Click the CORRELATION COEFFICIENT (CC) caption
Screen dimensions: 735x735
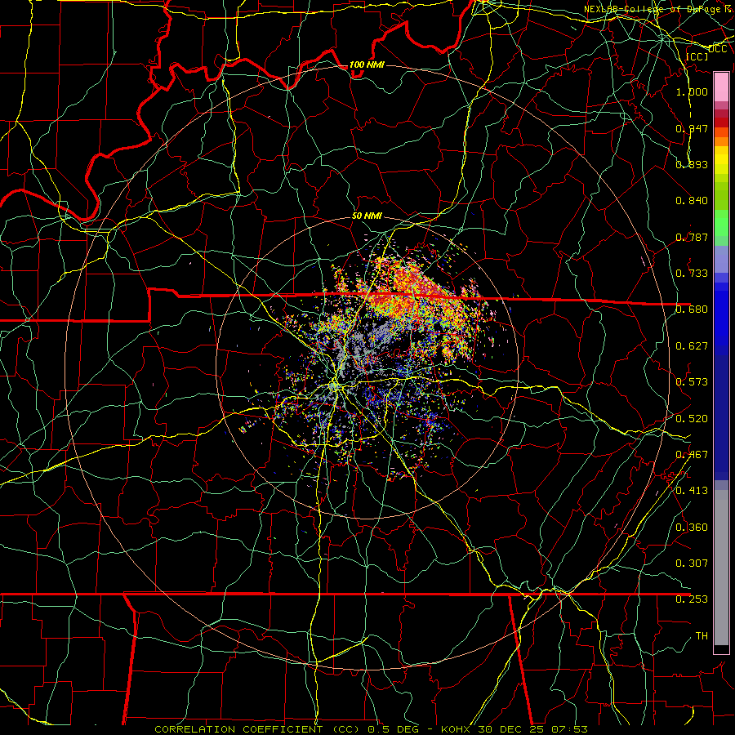tap(256, 729)
